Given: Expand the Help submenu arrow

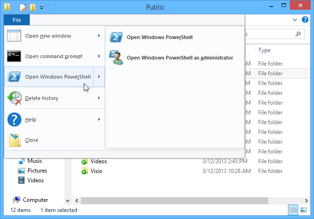Looking at the screenshot, I should tap(99, 119).
